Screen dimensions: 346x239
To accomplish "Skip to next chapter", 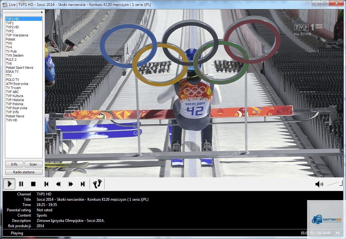I will coord(83,184).
